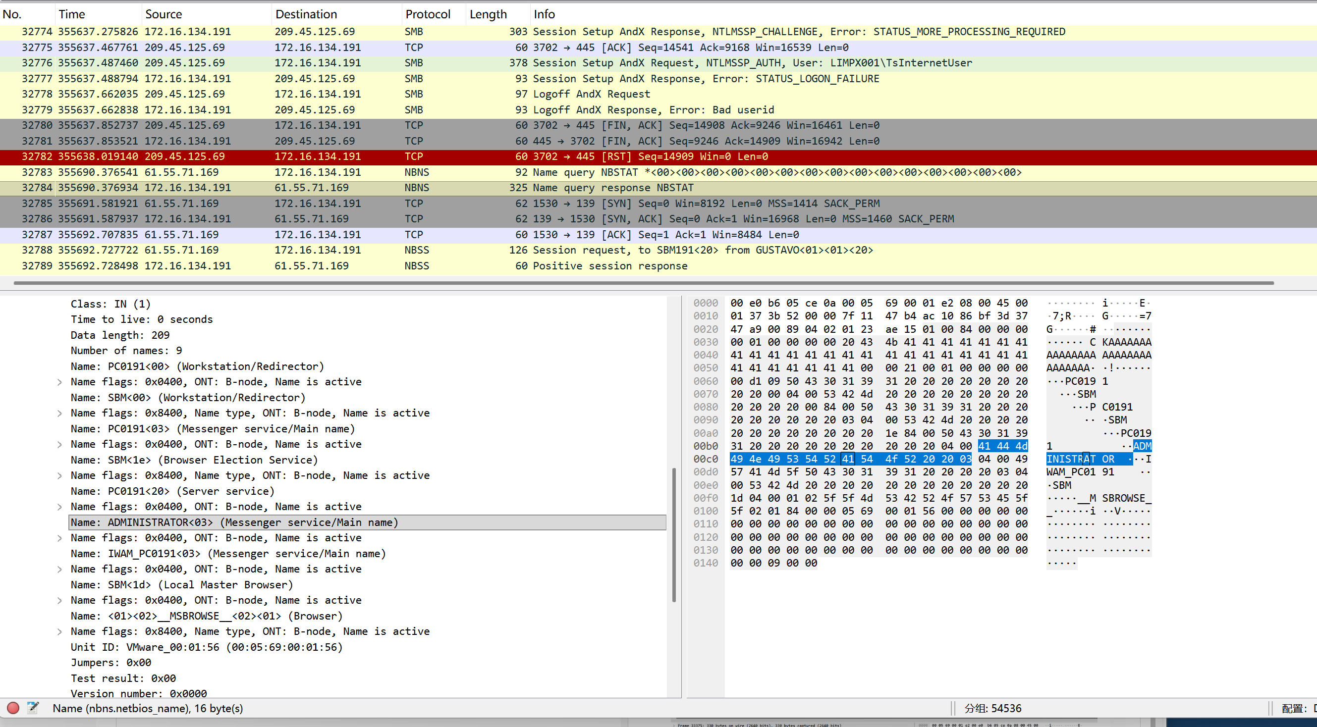The width and height of the screenshot is (1317, 727).
Task: Click the packet list horizontal scrollbar
Action: point(643,282)
